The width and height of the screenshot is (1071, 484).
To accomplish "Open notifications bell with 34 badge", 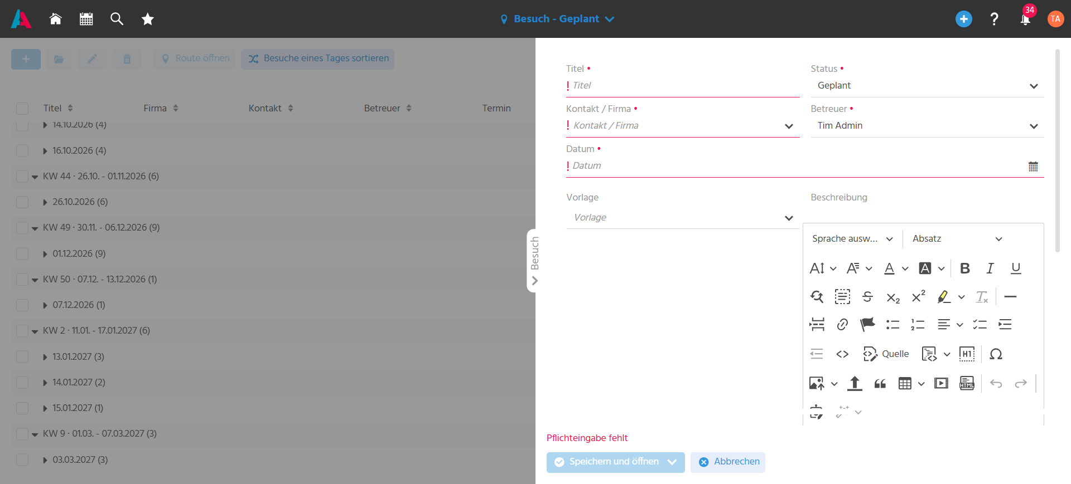I will pyautogui.click(x=1025, y=19).
